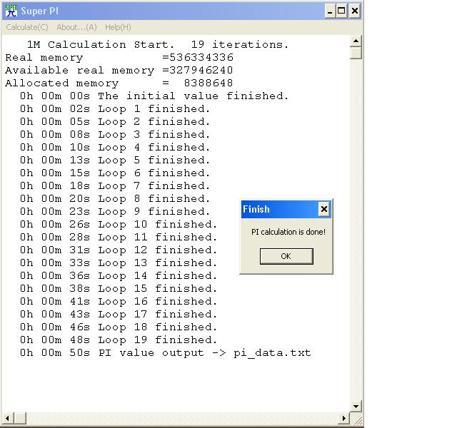This screenshot has width=457, height=428.
Task: Close the Super PI window
Action: [x=355, y=11]
